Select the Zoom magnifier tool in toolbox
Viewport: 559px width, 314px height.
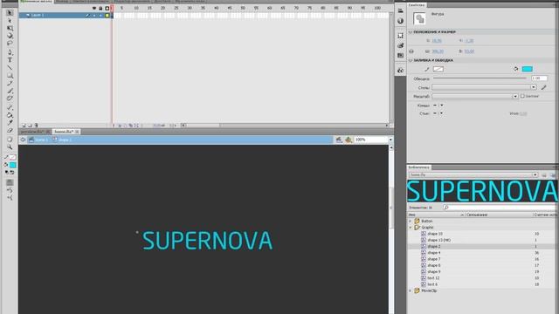tap(10, 147)
